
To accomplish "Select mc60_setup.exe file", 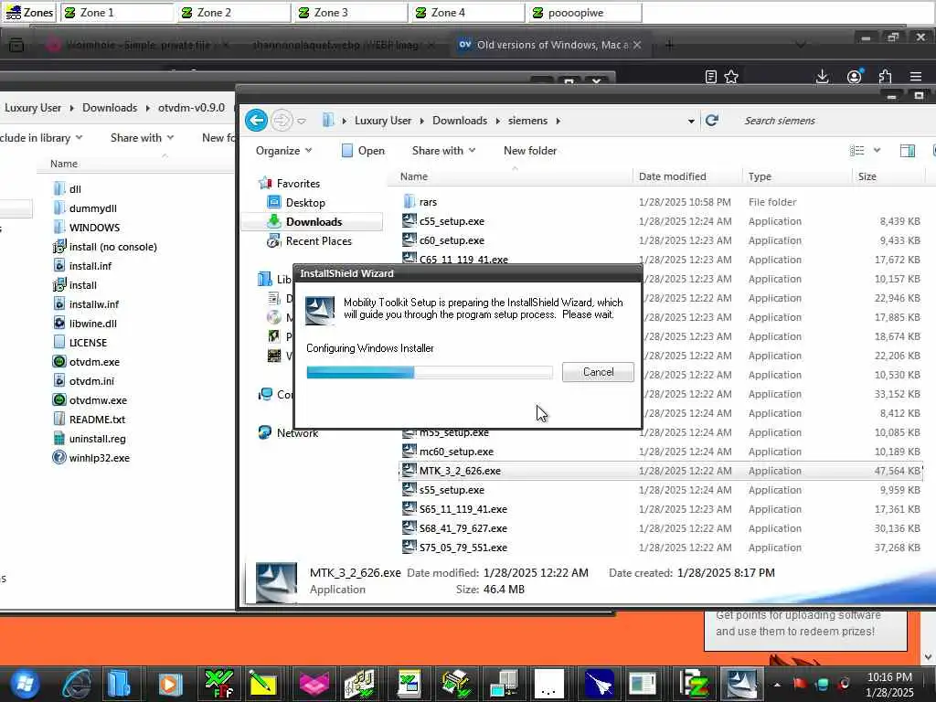I will click(x=456, y=452).
